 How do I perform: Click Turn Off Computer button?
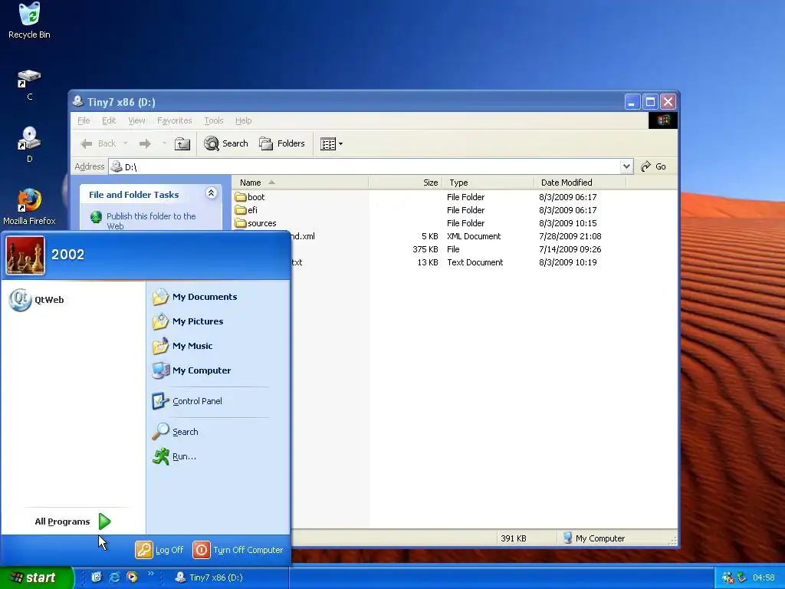238,549
